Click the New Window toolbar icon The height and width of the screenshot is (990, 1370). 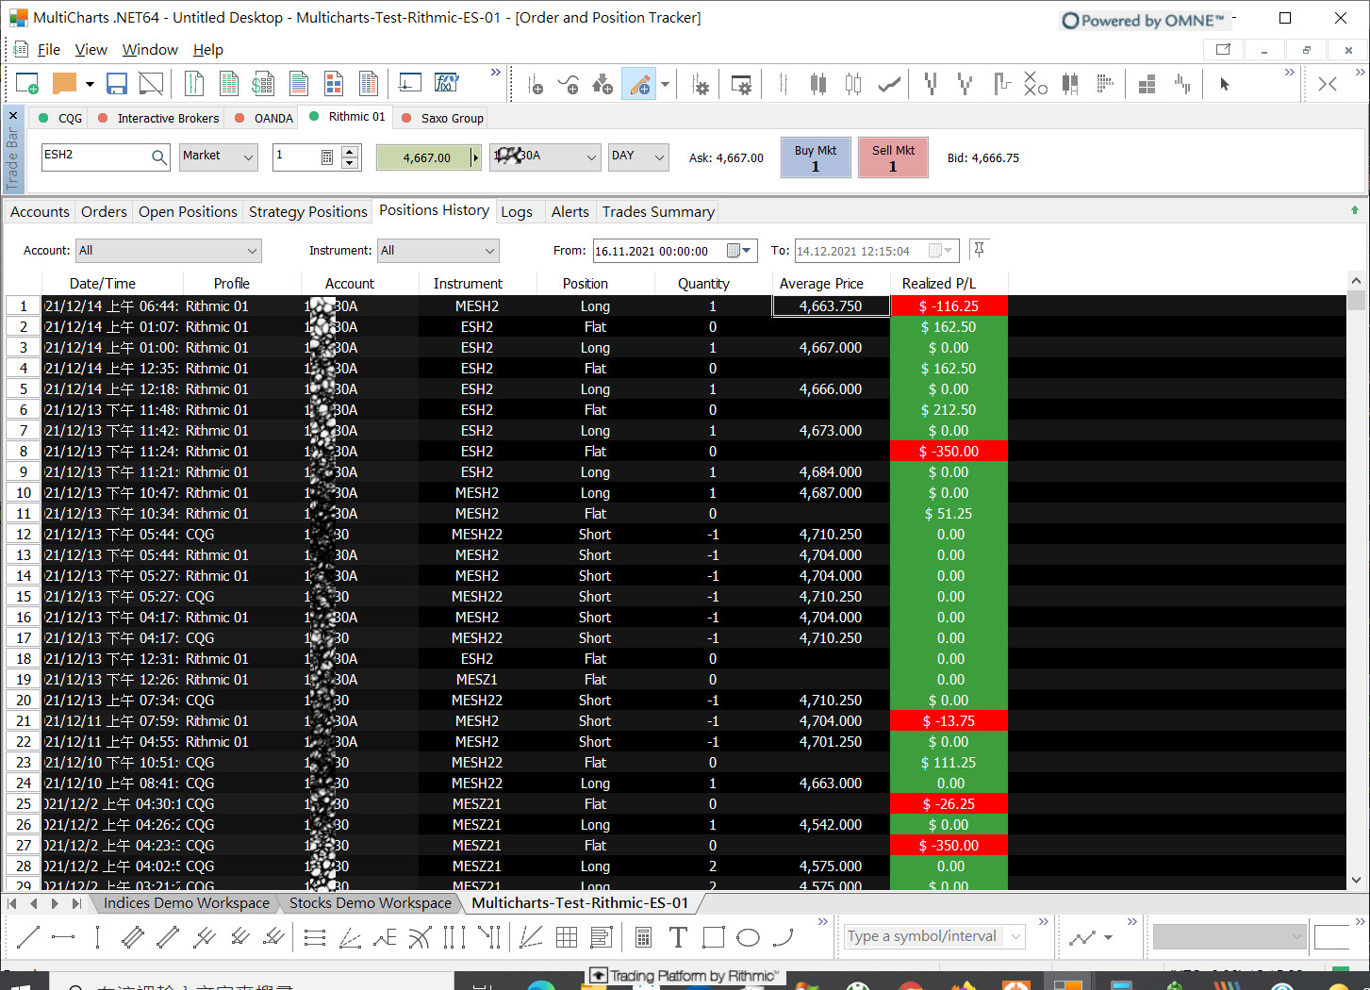[x=27, y=84]
